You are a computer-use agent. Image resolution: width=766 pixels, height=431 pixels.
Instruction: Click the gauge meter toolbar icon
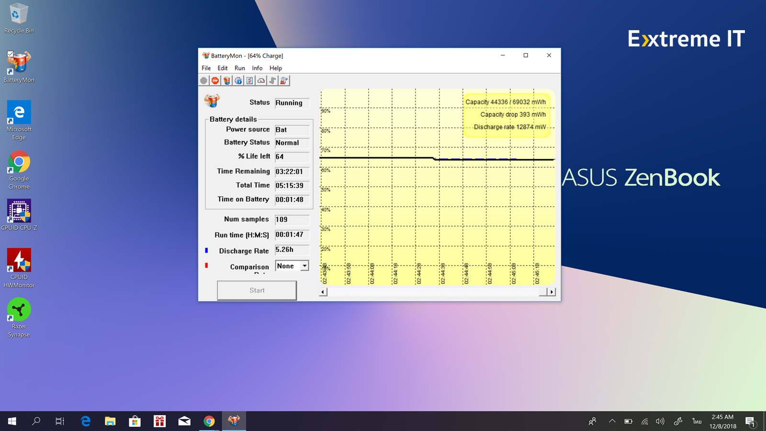(x=261, y=80)
